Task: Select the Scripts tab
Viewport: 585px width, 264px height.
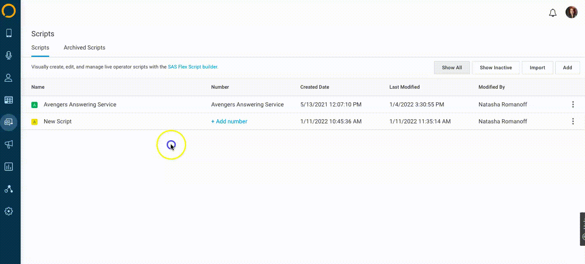Action: [x=40, y=47]
